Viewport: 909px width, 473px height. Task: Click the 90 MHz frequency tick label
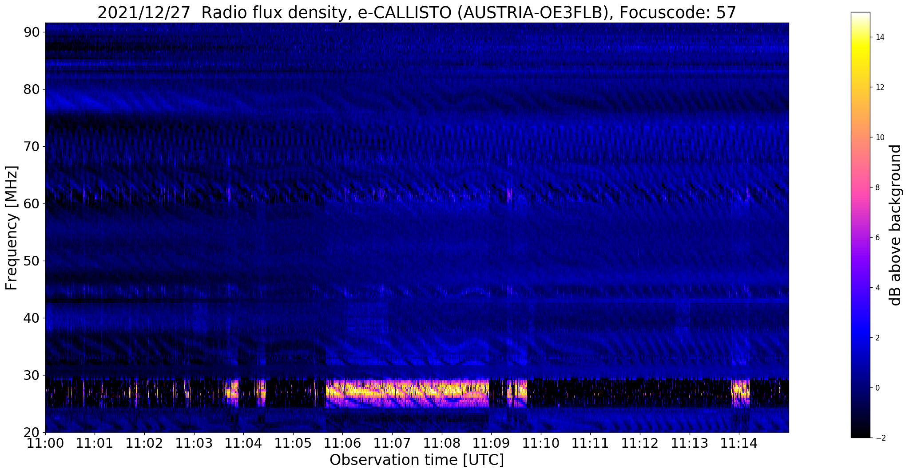point(31,32)
